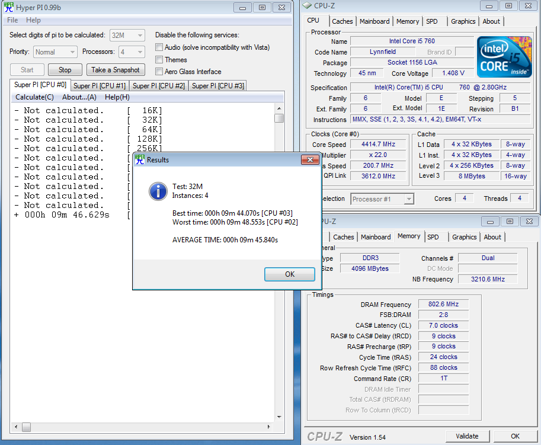Open the Caches tab in lower CPU-Z window
The image size is (541, 445).
pyautogui.click(x=343, y=237)
